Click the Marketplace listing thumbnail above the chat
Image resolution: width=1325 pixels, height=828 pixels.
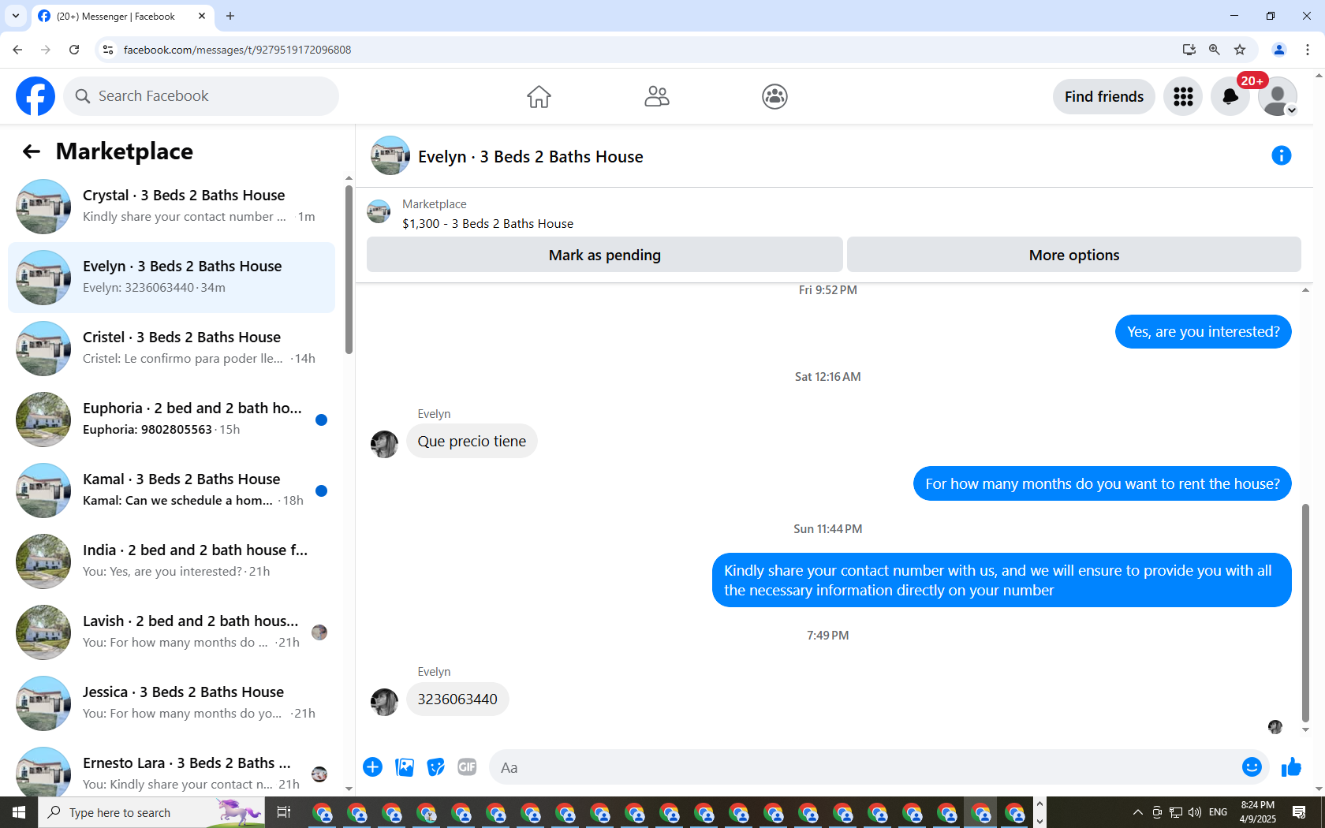[379, 211]
